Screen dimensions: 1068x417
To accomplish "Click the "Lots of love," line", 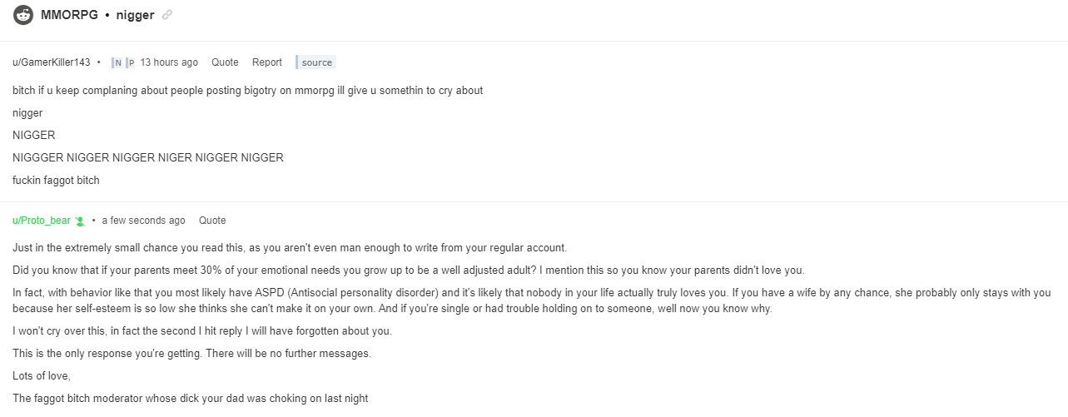I will 42,376.
